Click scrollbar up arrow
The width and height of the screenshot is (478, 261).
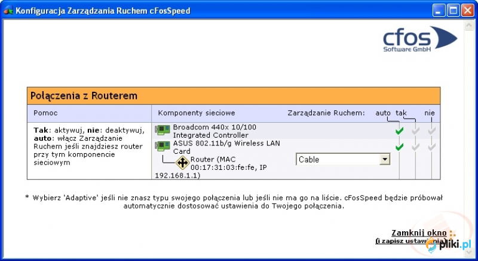(468, 25)
